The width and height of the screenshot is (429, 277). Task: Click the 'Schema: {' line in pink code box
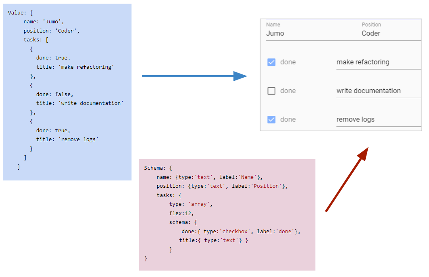tap(158, 168)
